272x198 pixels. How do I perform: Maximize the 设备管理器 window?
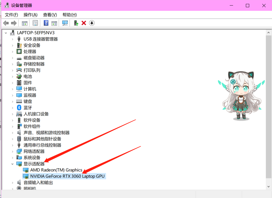pyautogui.click(x=248, y=6)
